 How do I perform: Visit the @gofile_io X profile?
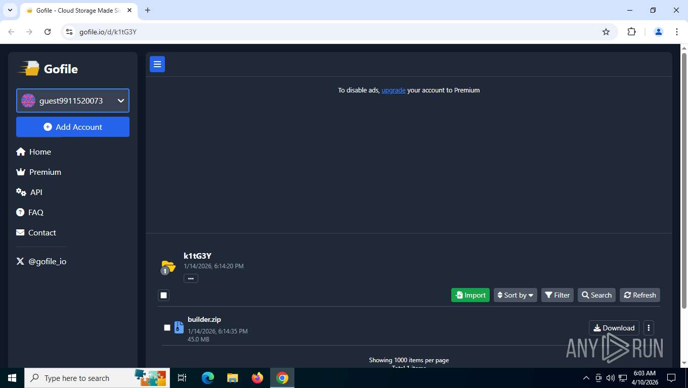tap(41, 261)
